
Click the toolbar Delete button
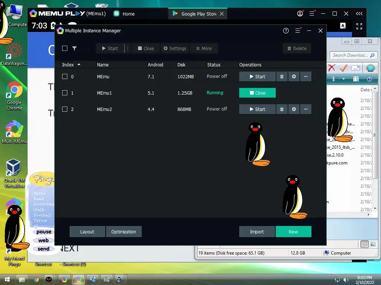coord(297,48)
